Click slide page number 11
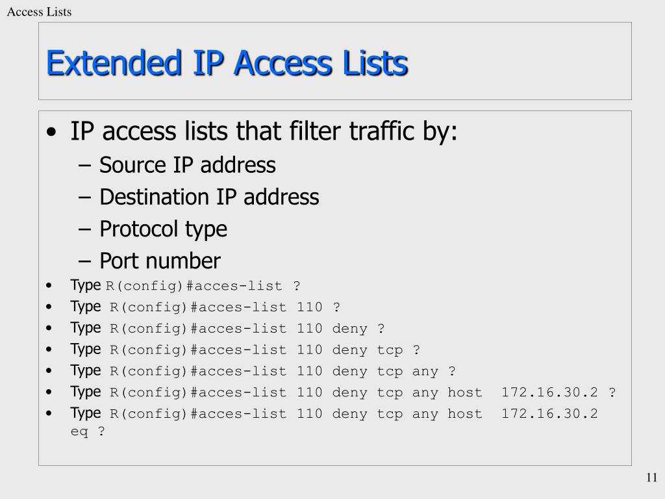The image size is (665, 499). pos(652,478)
